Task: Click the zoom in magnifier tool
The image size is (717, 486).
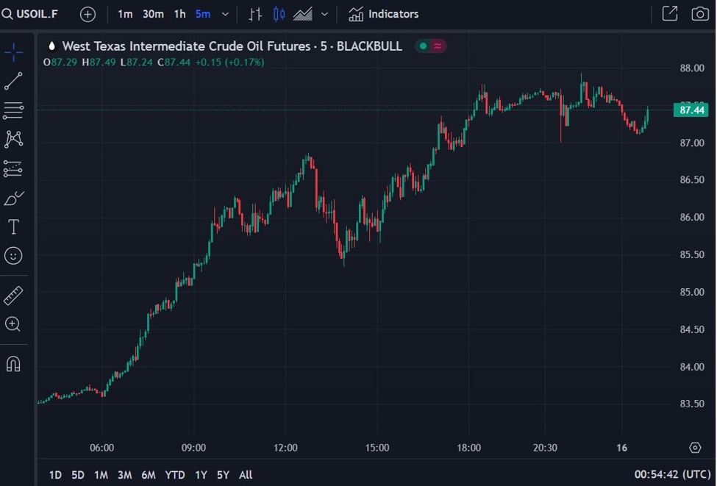Action: point(13,324)
